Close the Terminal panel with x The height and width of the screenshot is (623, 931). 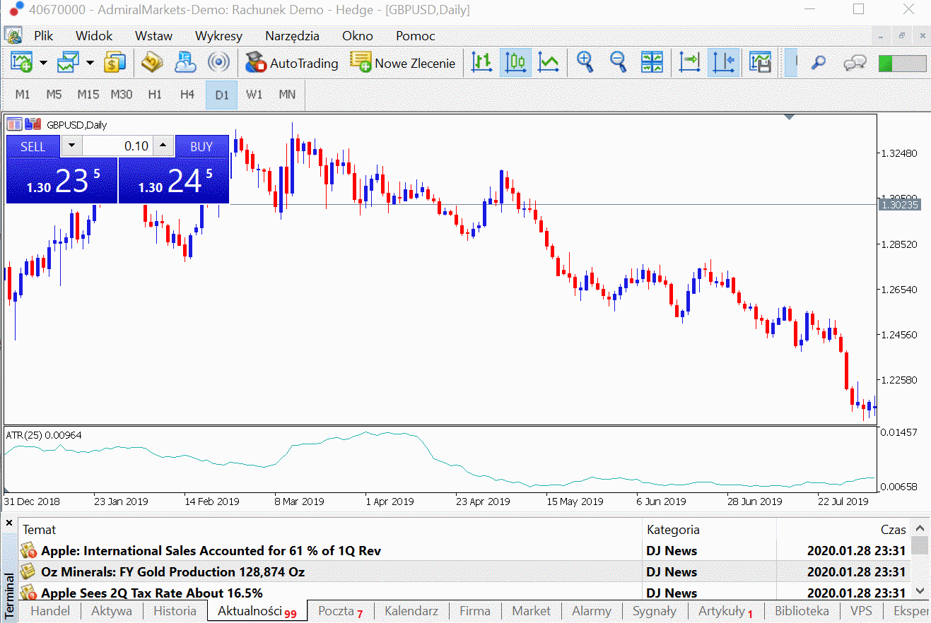9,523
